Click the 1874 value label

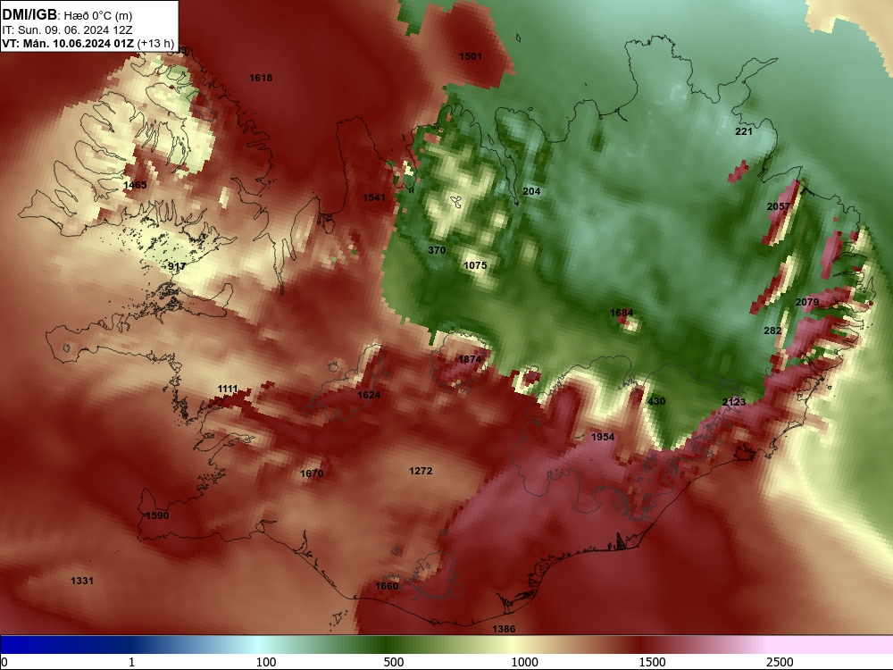pos(470,359)
